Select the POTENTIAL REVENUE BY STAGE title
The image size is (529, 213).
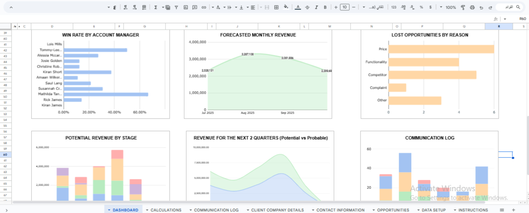click(101, 138)
